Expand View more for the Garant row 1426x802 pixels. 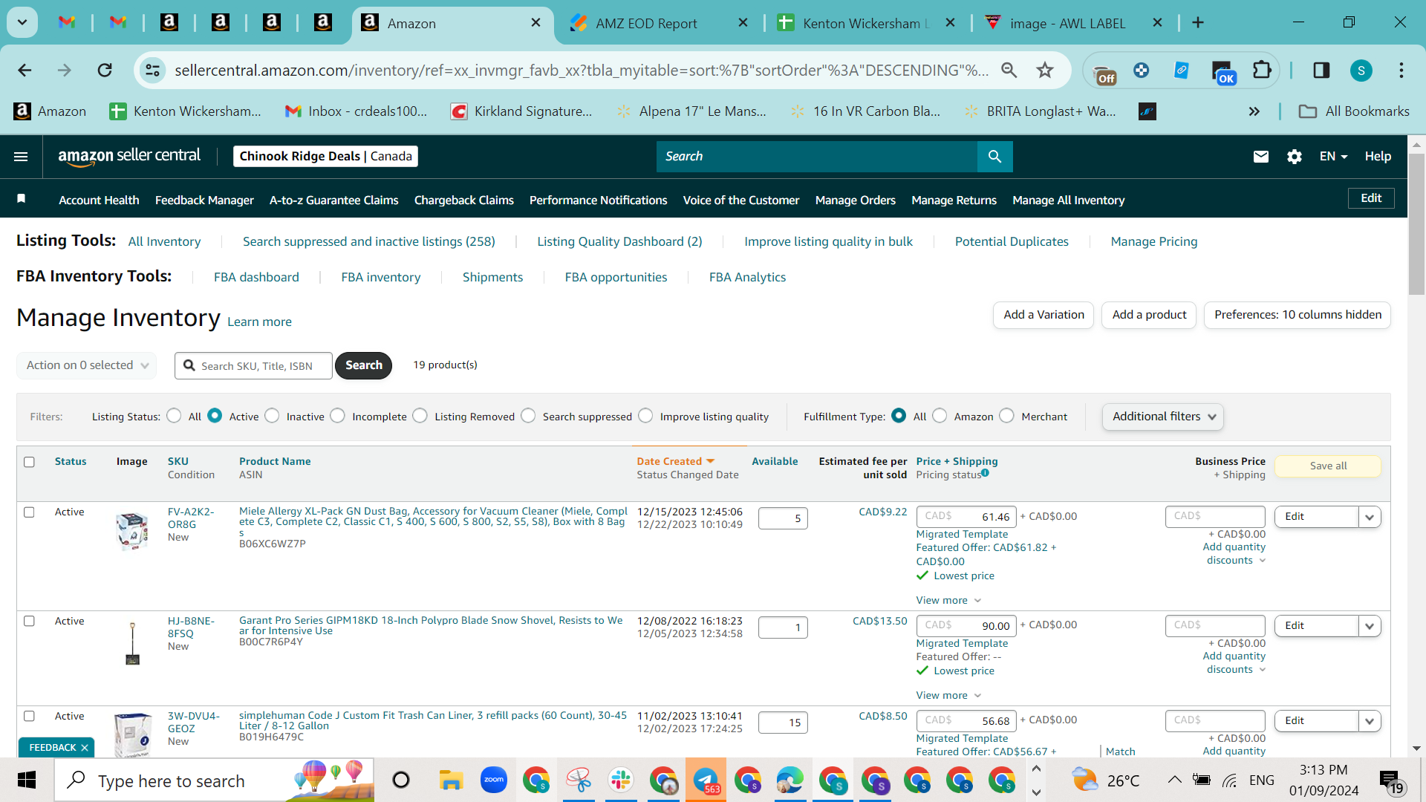(948, 695)
